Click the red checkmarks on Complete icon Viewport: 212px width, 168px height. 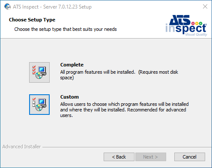coord(34,70)
